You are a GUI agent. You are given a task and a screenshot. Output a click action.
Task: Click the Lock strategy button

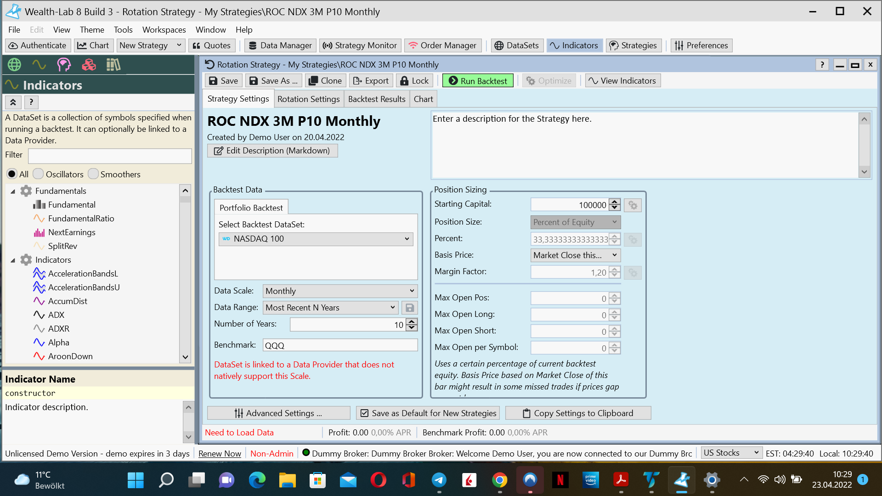pos(414,81)
